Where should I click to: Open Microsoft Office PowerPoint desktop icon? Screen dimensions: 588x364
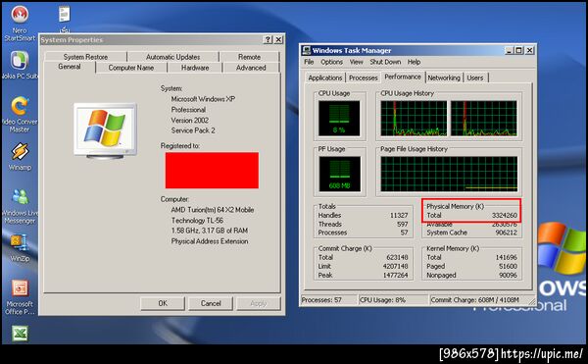[20, 297]
